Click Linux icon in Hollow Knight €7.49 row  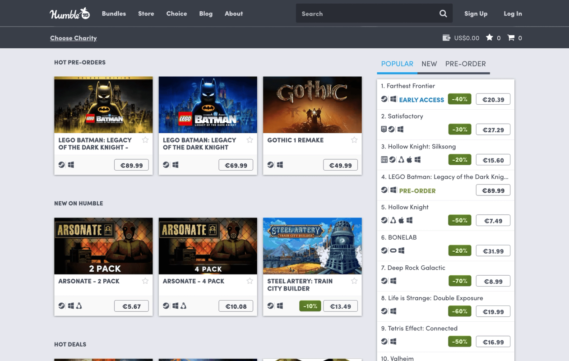[393, 220]
